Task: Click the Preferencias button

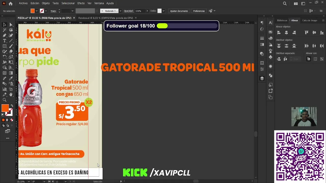Action: (x=199, y=11)
